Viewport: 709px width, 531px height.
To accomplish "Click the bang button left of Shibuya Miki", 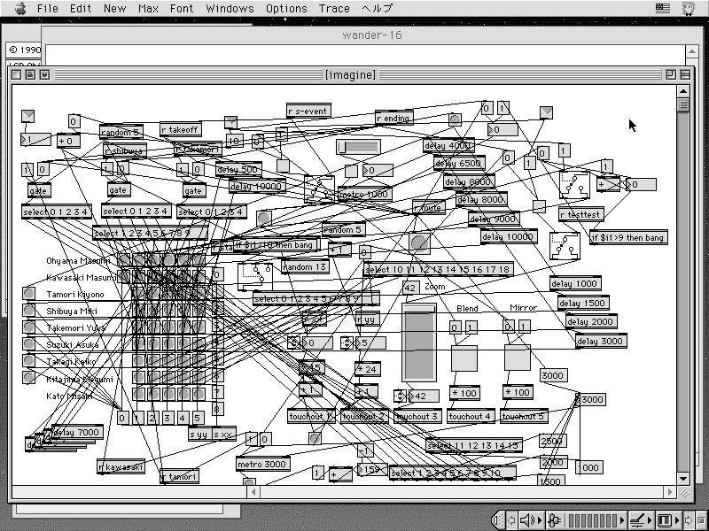I will point(28,311).
